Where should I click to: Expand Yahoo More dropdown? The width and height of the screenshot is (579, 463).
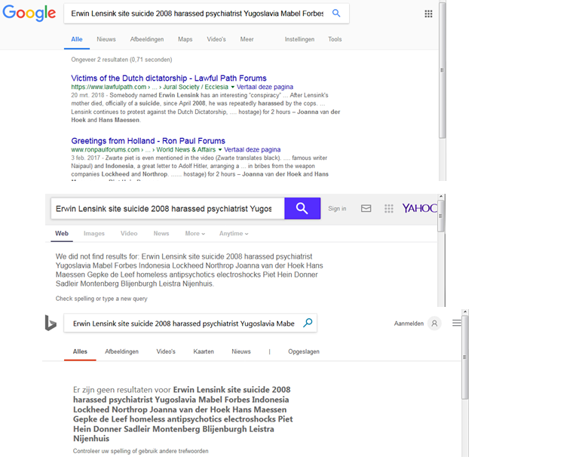(x=195, y=233)
